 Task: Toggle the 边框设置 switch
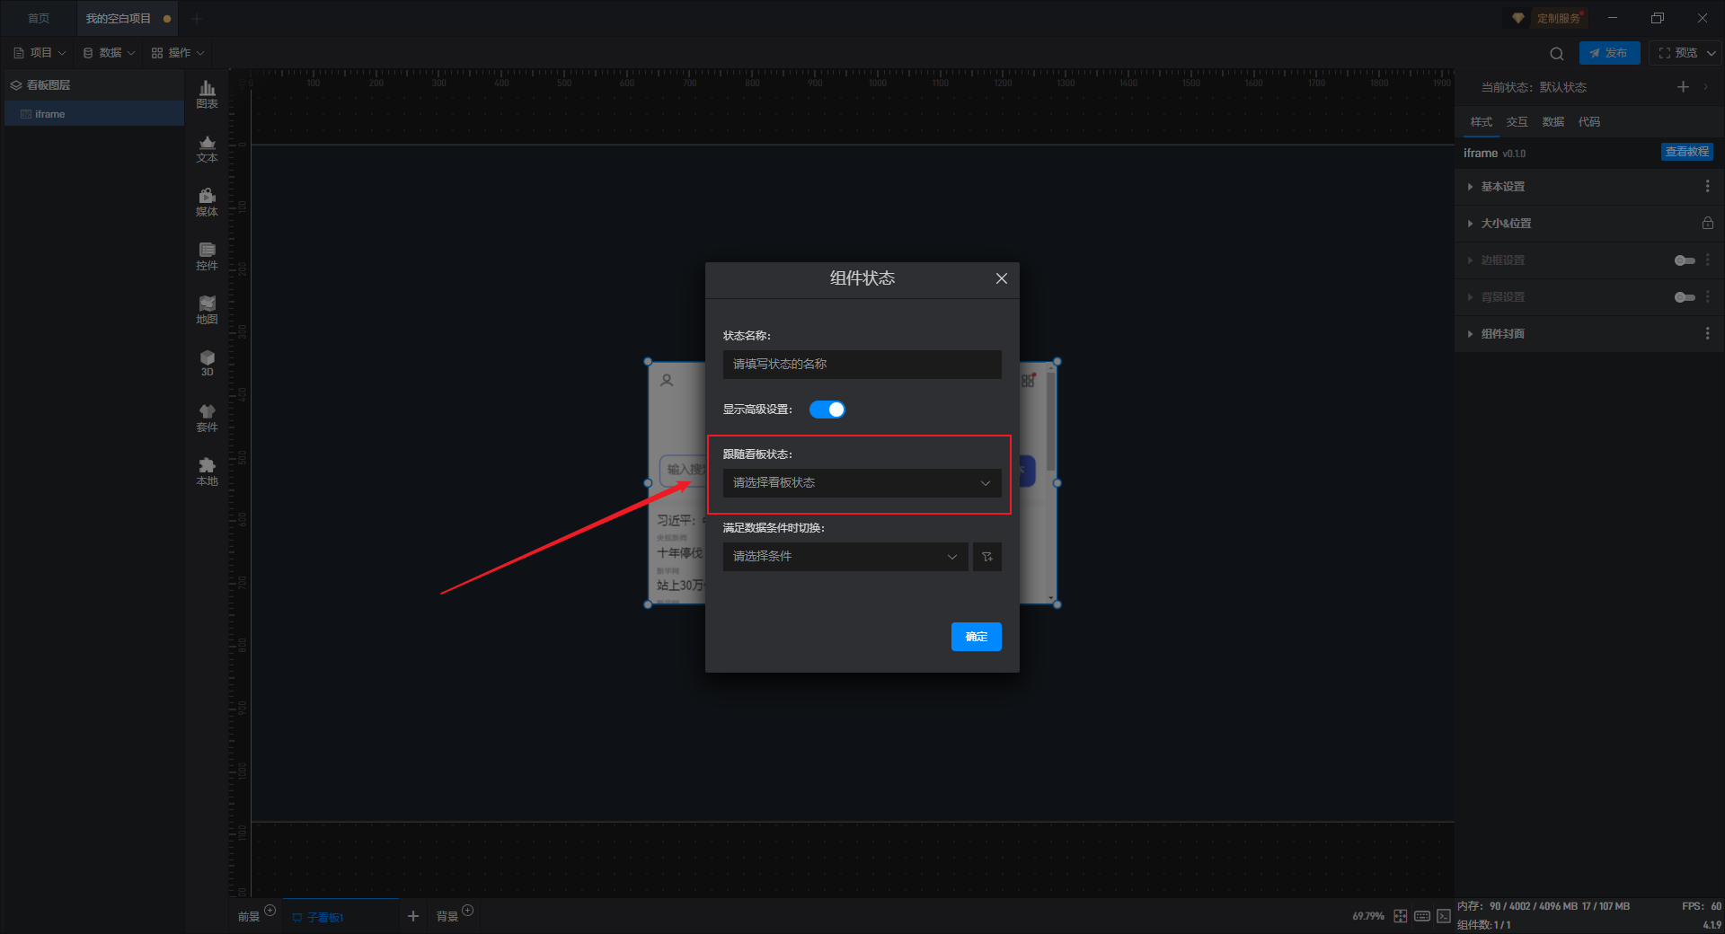pos(1685,260)
